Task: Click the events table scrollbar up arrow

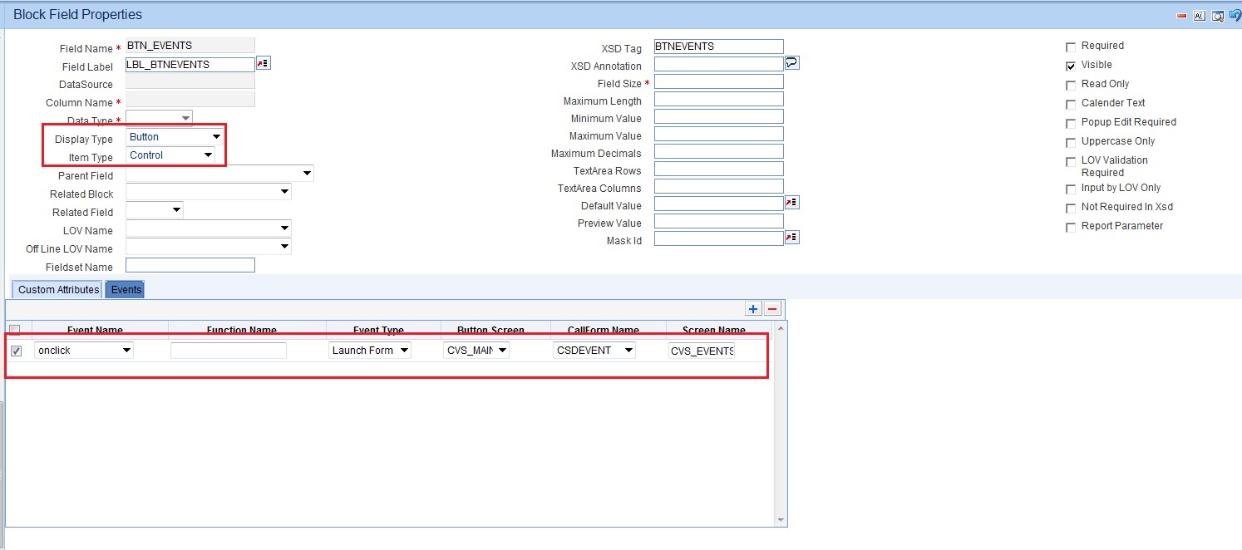Action: [780, 327]
